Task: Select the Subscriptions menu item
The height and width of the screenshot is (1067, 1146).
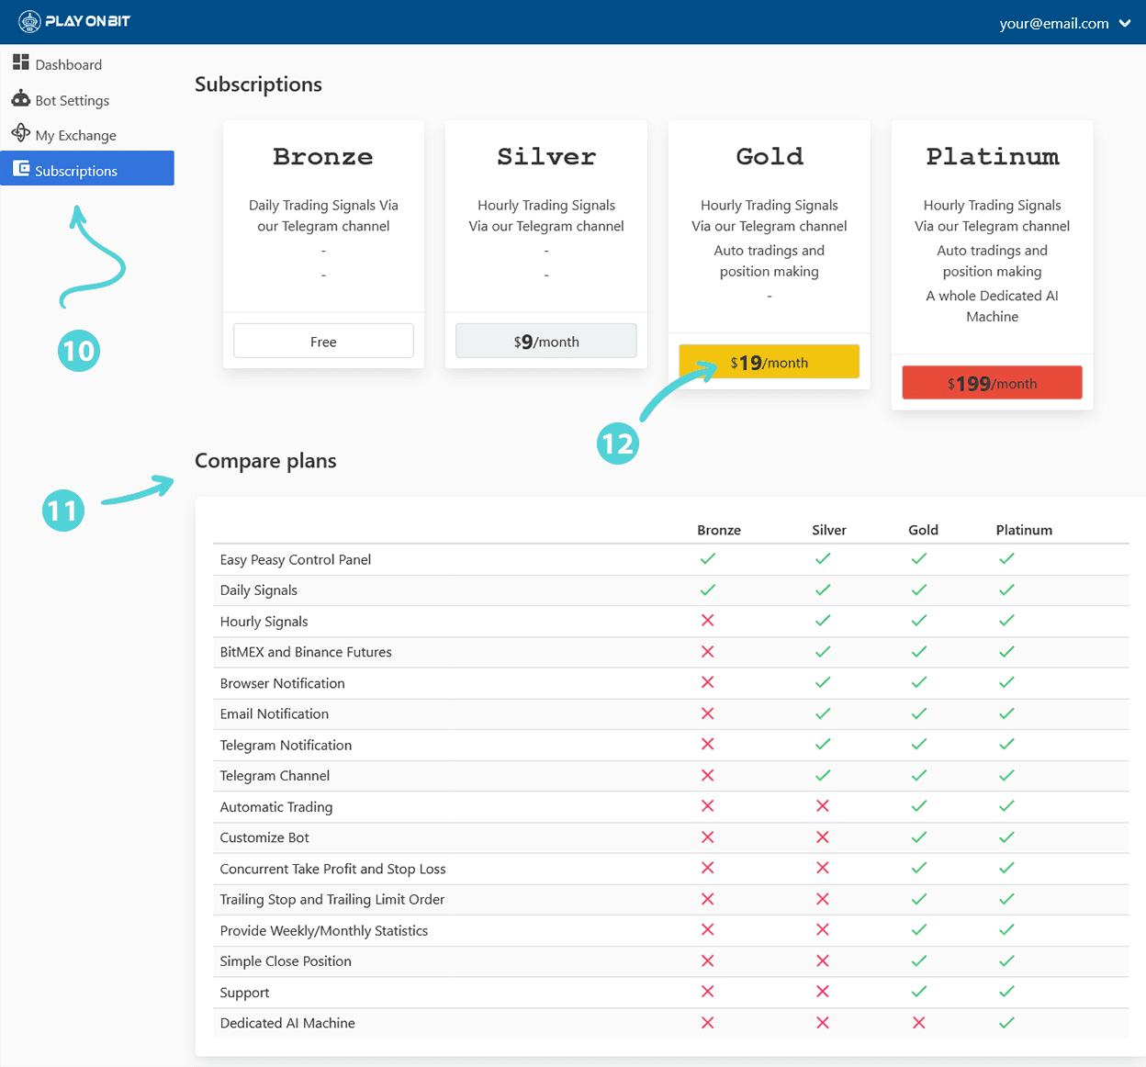Action: click(x=87, y=168)
